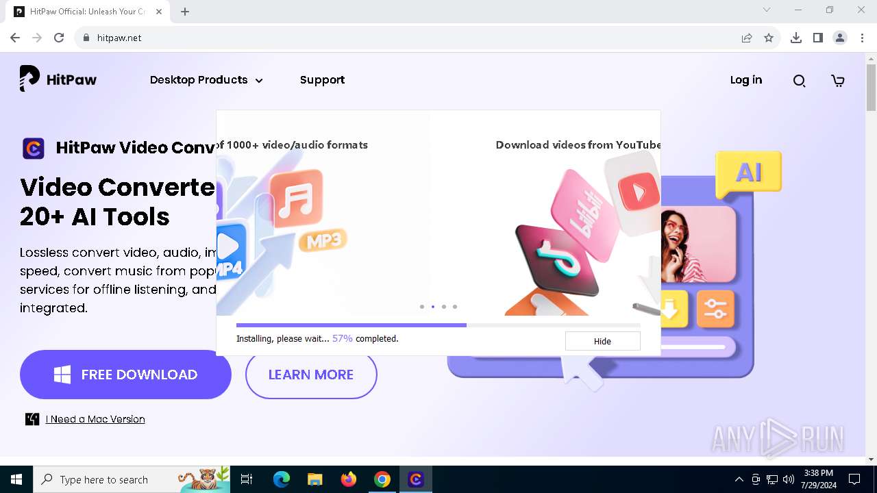
Task: Open volume control in system tray
Action: pos(789,479)
